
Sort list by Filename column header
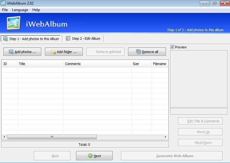(160, 64)
